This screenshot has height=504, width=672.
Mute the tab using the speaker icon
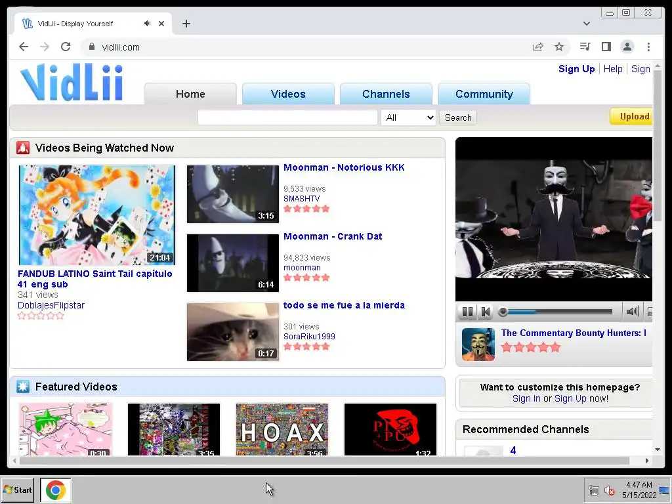coord(148,23)
